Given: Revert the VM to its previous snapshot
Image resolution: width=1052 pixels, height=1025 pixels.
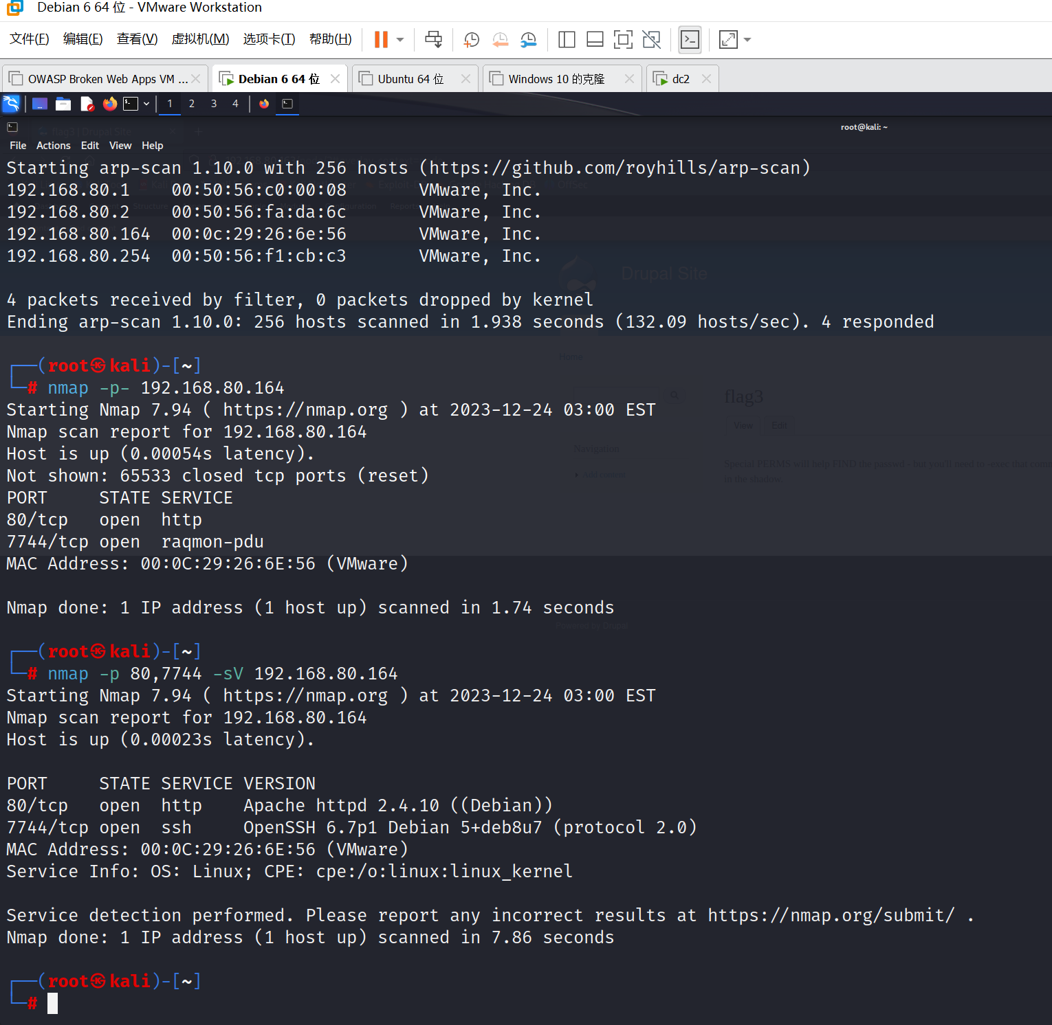Looking at the screenshot, I should (500, 40).
